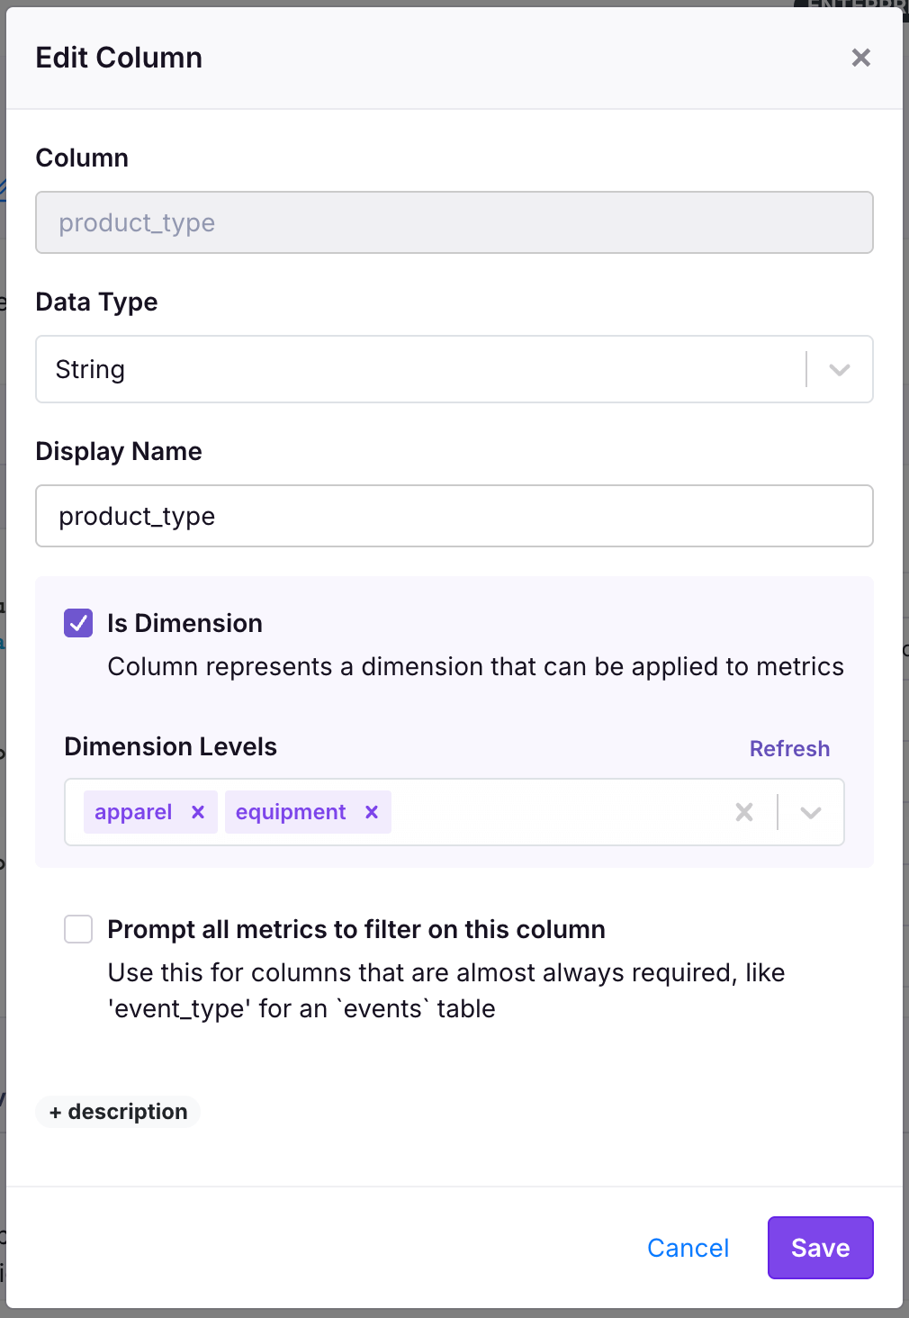Add a description
This screenshot has width=909, height=1318.
click(118, 1112)
